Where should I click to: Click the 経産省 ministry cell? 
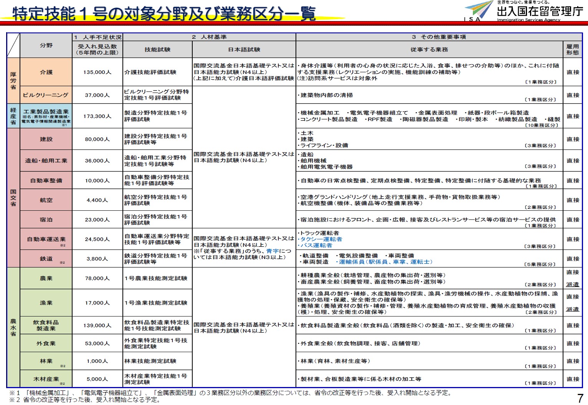point(13,116)
